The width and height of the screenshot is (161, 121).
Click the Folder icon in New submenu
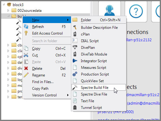point(75,20)
